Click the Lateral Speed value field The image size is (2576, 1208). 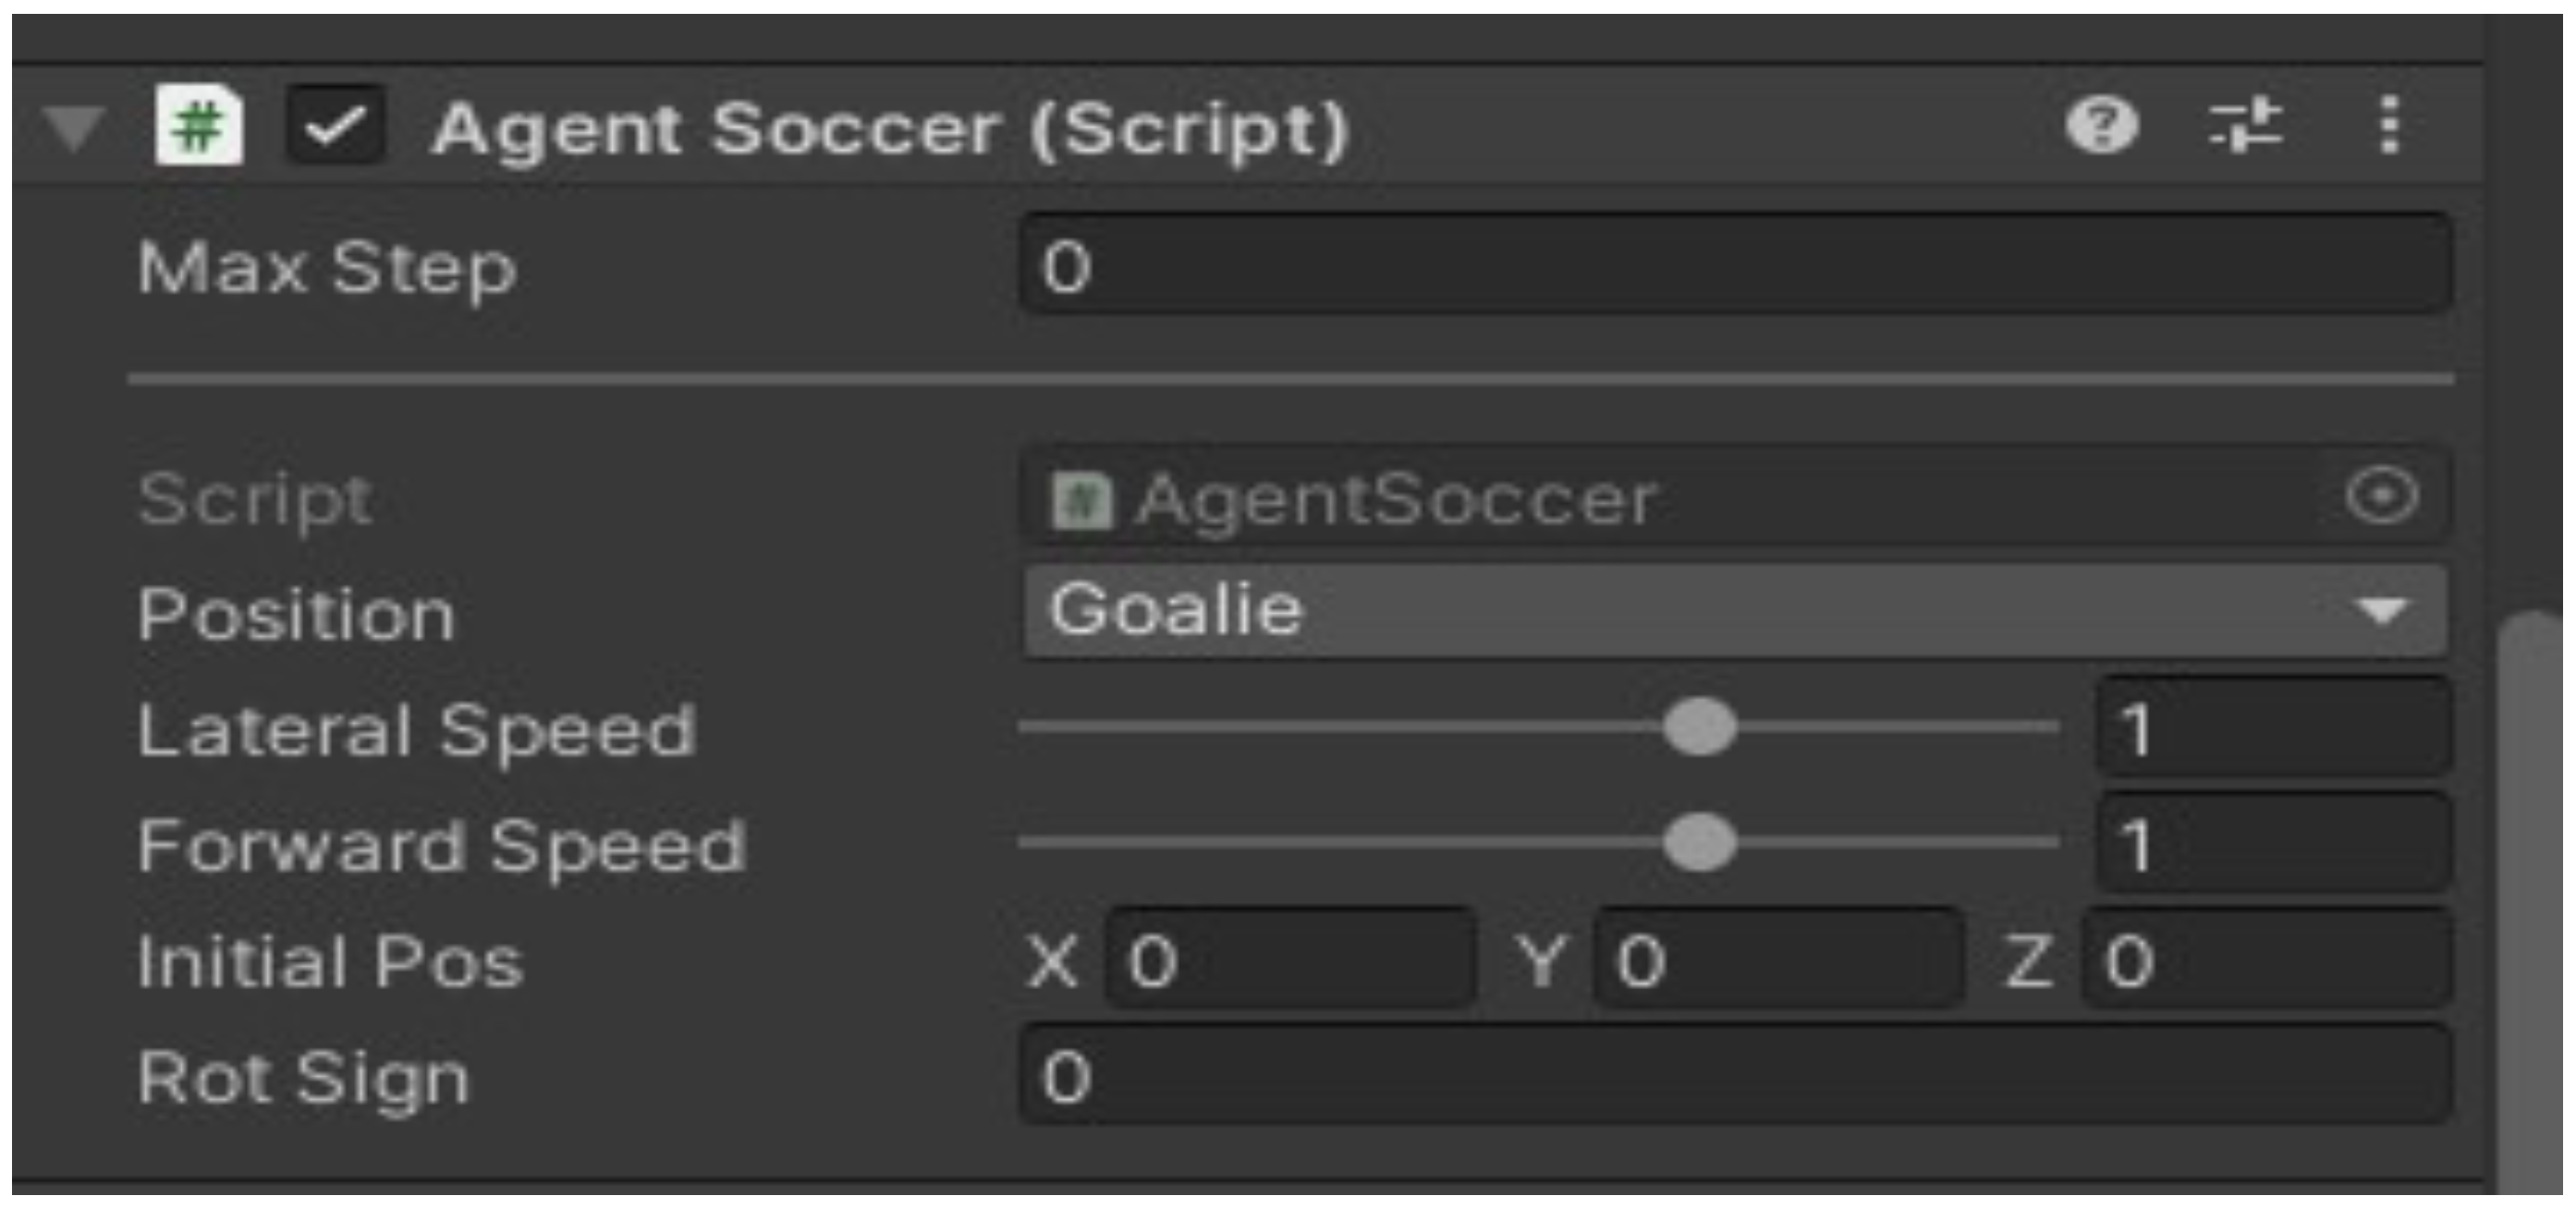[2272, 728]
